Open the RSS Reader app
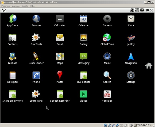Screen dimensions: 155x127 click(84, 77)
